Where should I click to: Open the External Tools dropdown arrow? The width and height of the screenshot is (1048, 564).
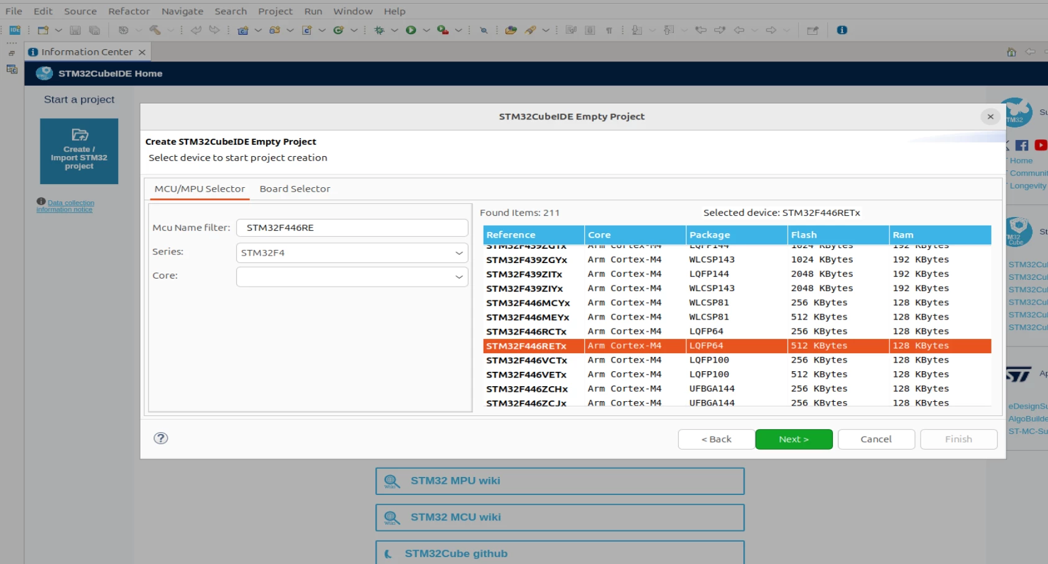[x=458, y=30]
